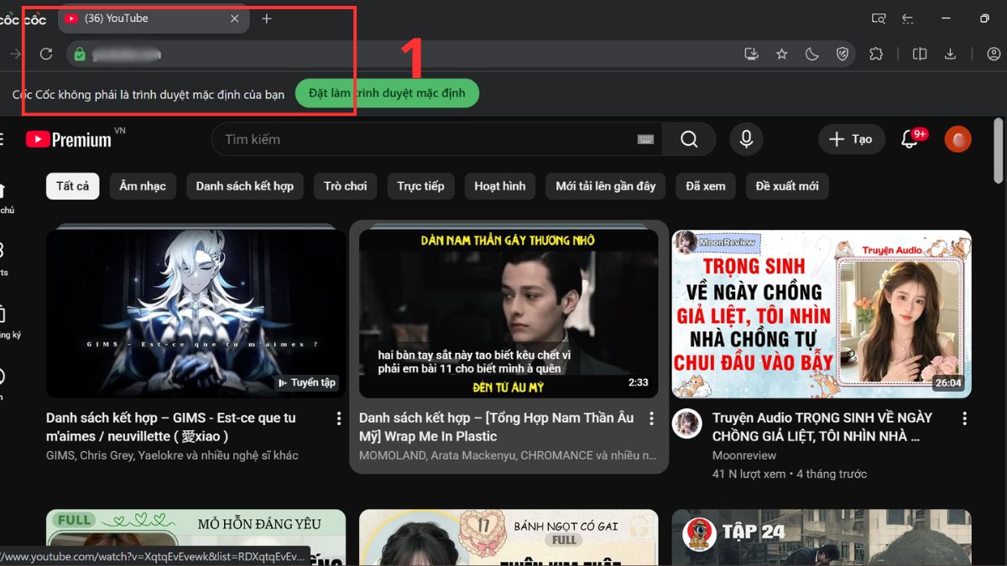Image resolution: width=1007 pixels, height=566 pixels.
Task: Click the Tạo create button
Action: coord(851,139)
